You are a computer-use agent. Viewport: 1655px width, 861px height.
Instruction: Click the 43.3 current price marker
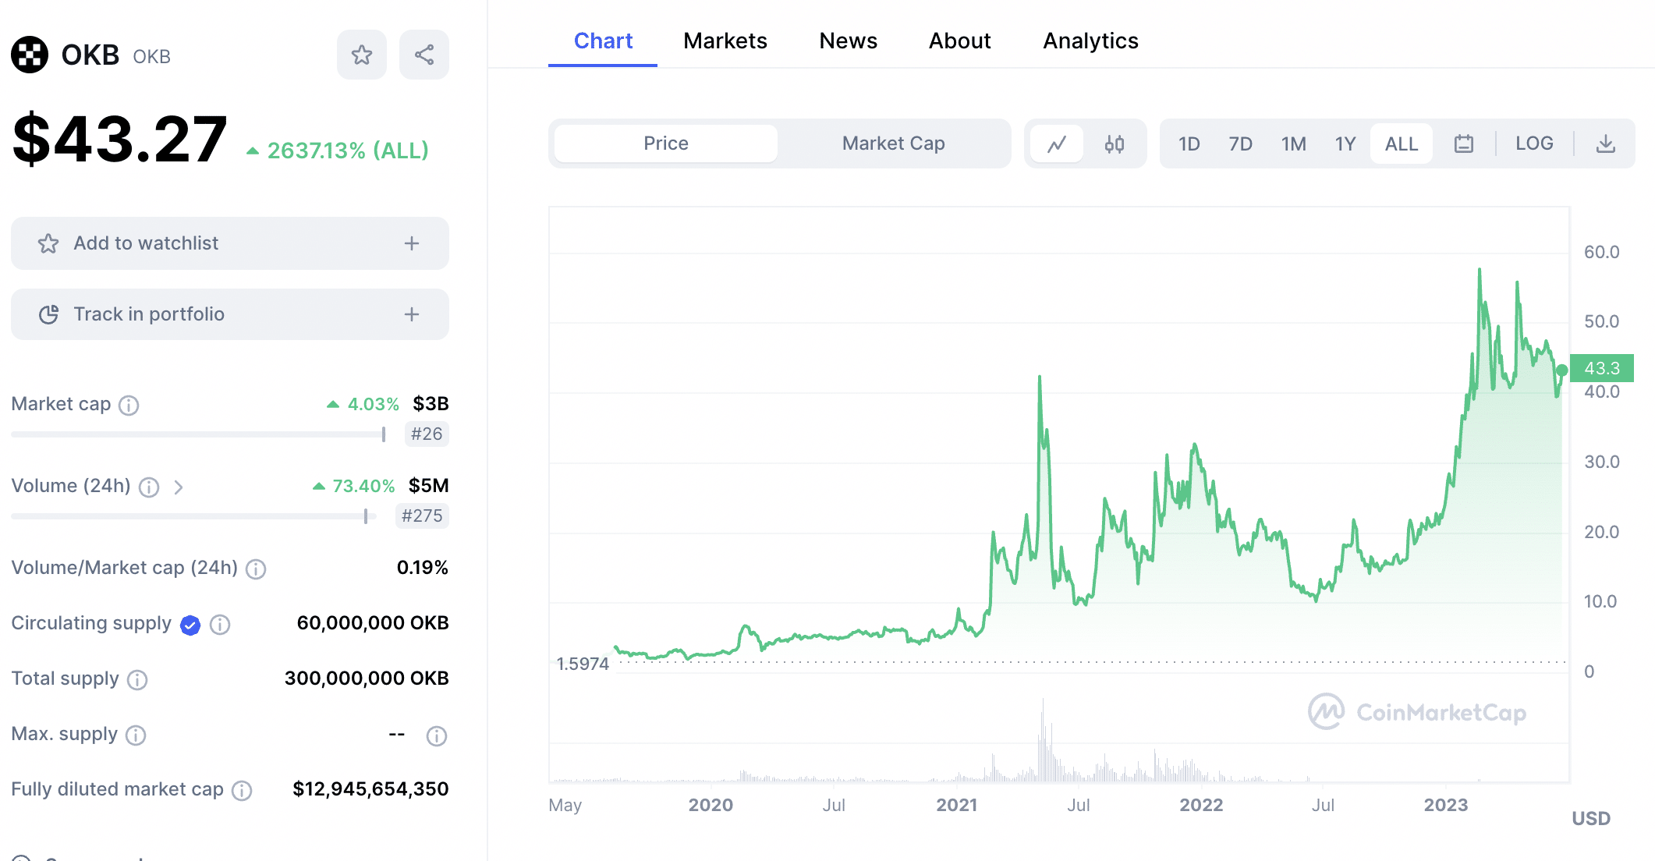(1602, 368)
